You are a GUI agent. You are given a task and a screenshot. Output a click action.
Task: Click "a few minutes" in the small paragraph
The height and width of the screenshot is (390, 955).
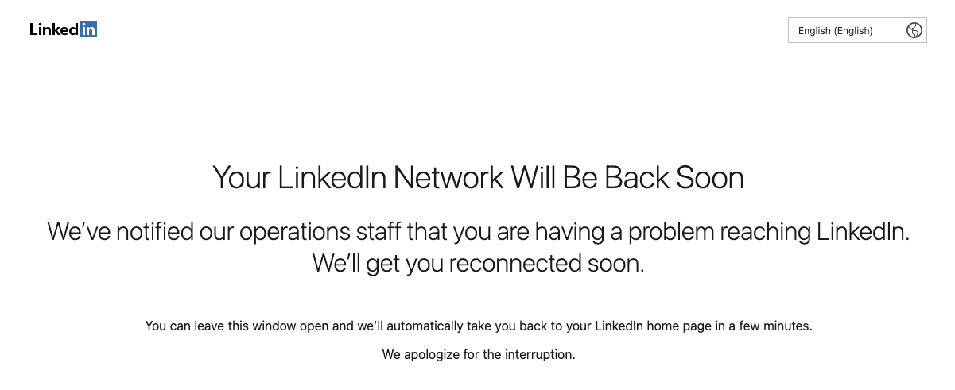(774, 326)
